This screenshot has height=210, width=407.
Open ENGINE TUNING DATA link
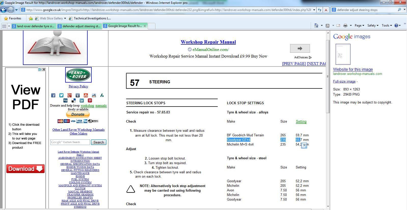point(80,167)
